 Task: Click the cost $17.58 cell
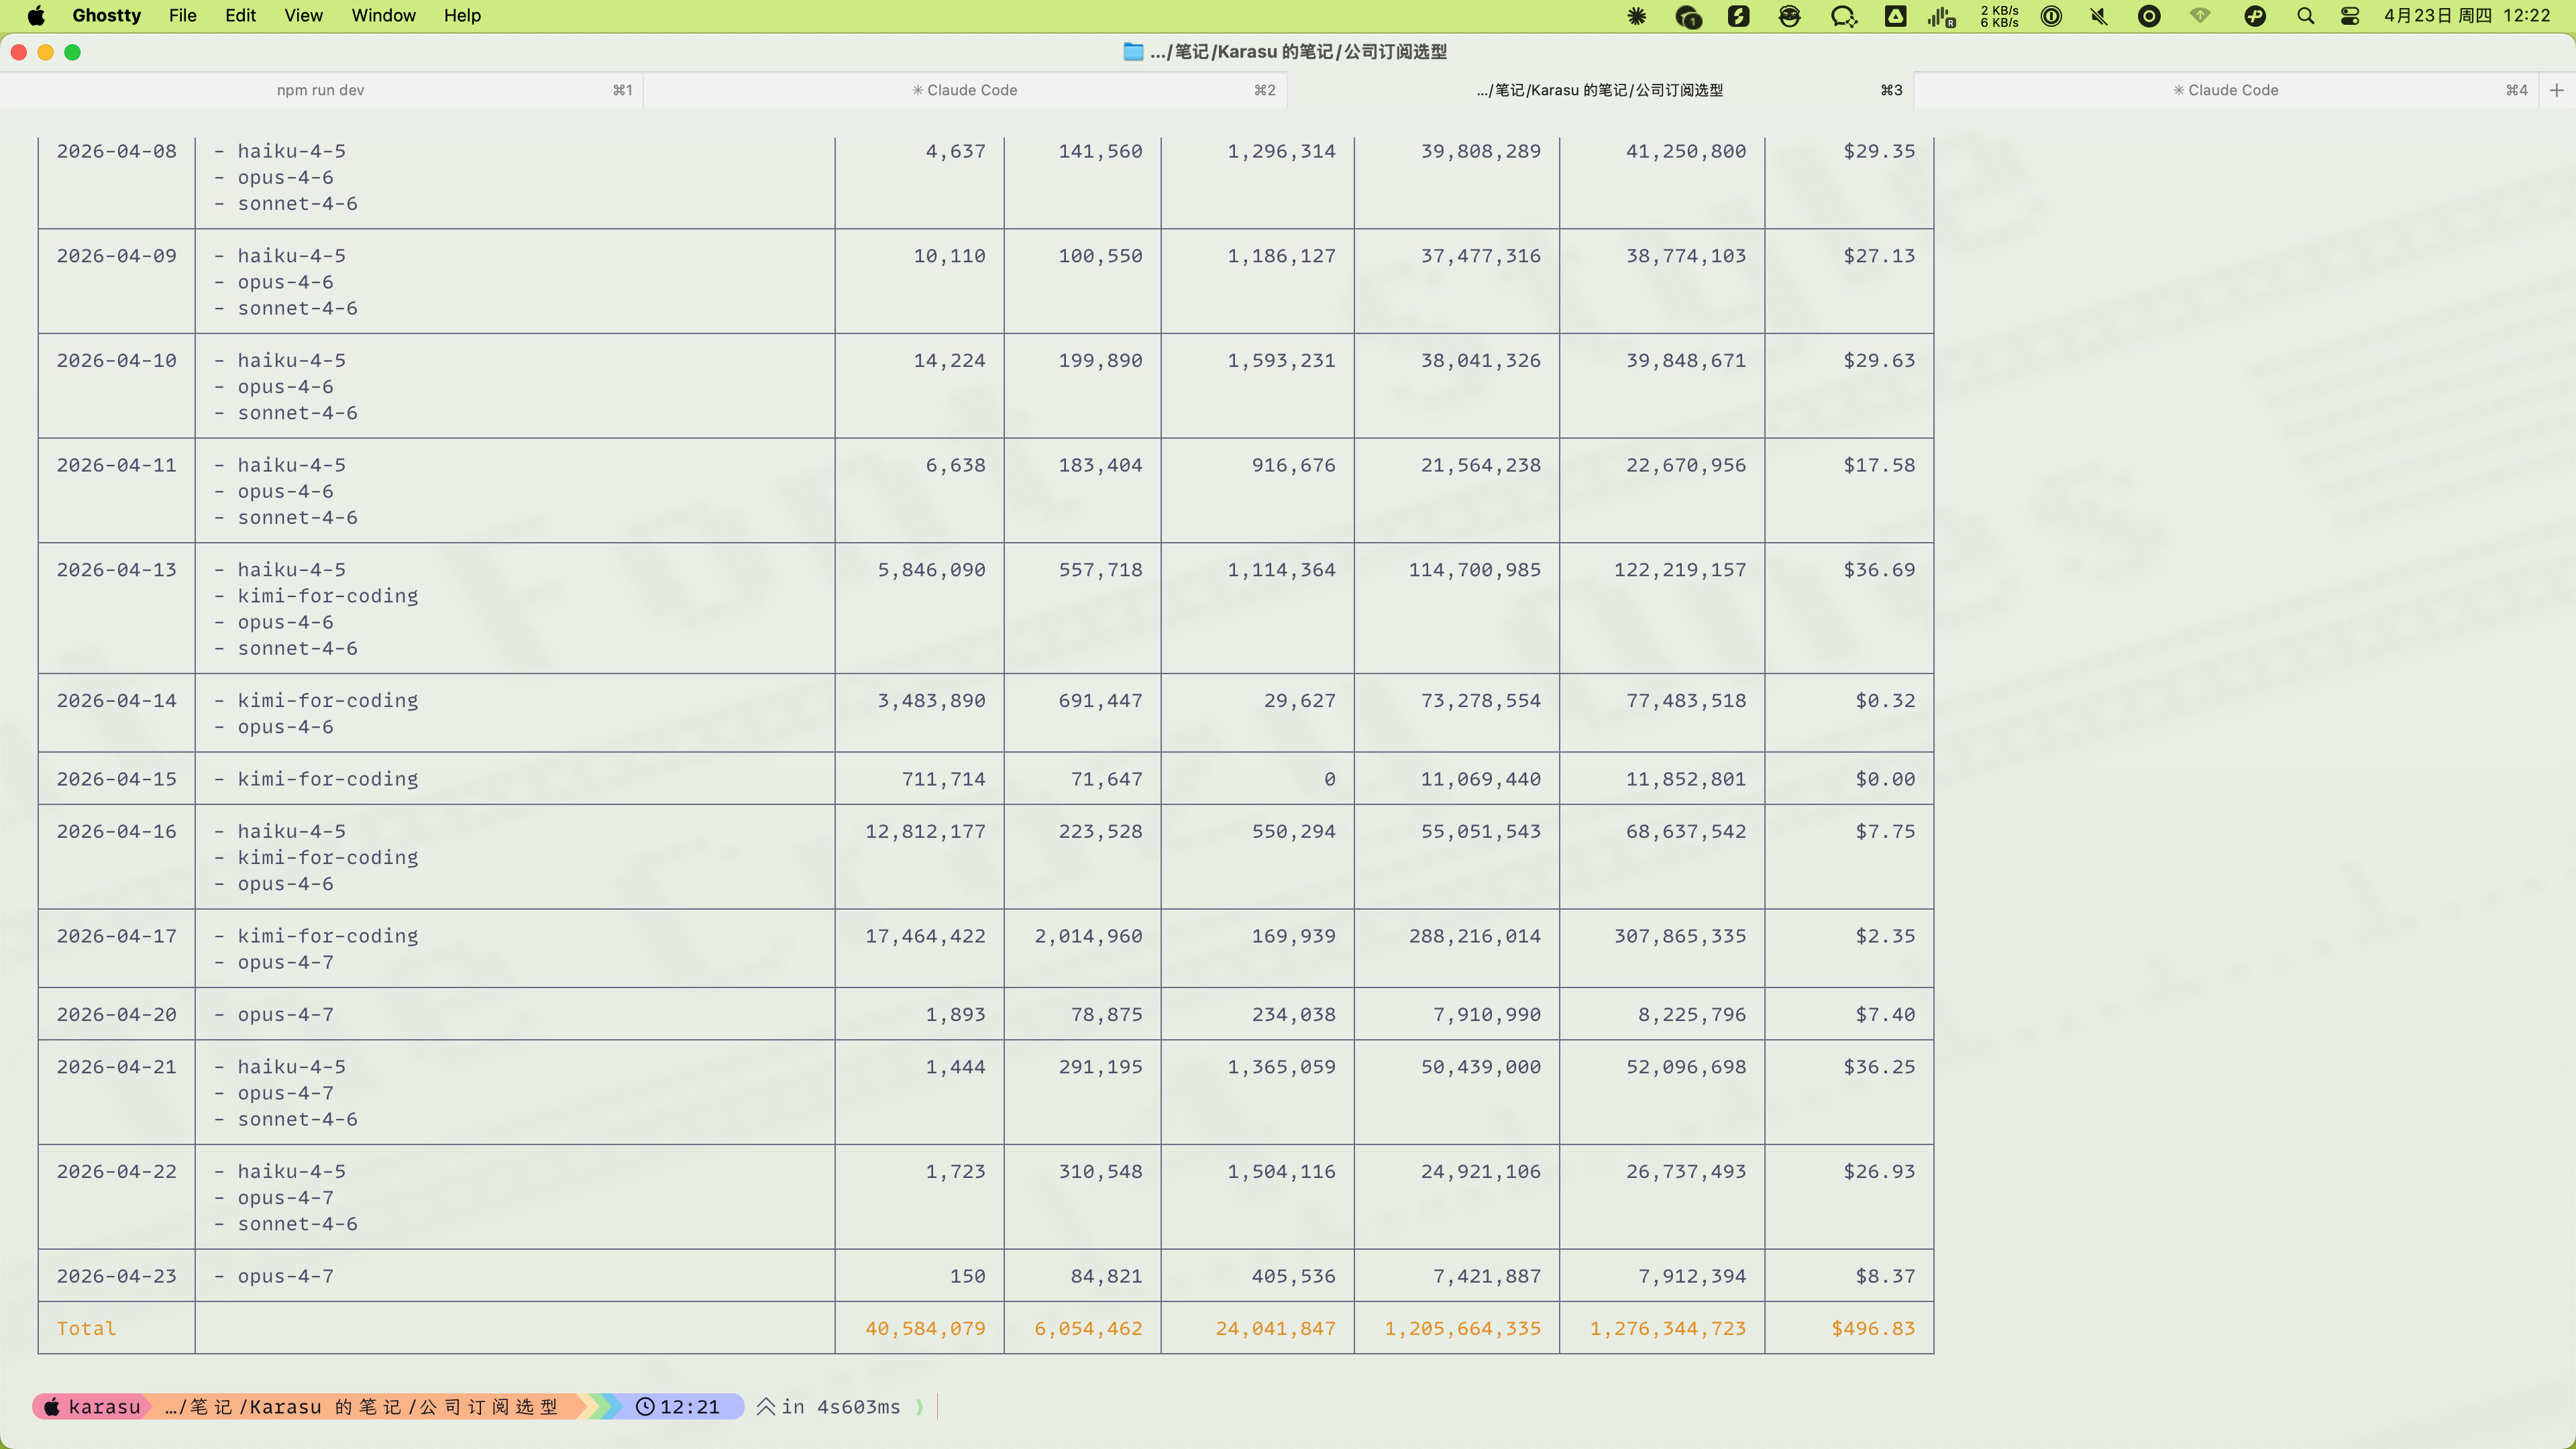pos(1879,465)
